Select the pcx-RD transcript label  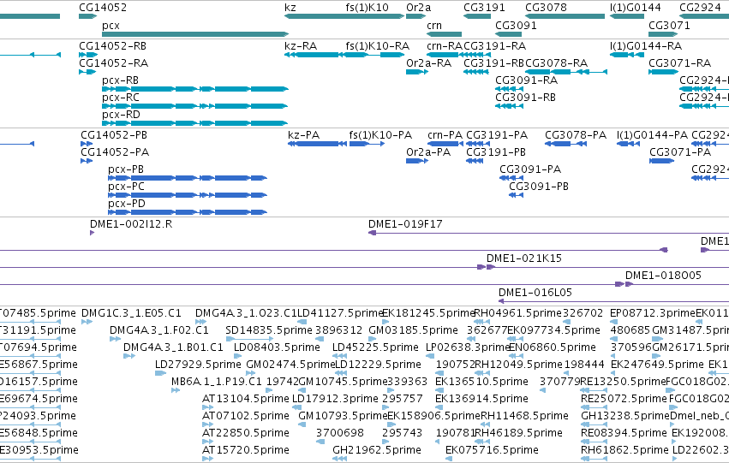(x=121, y=115)
